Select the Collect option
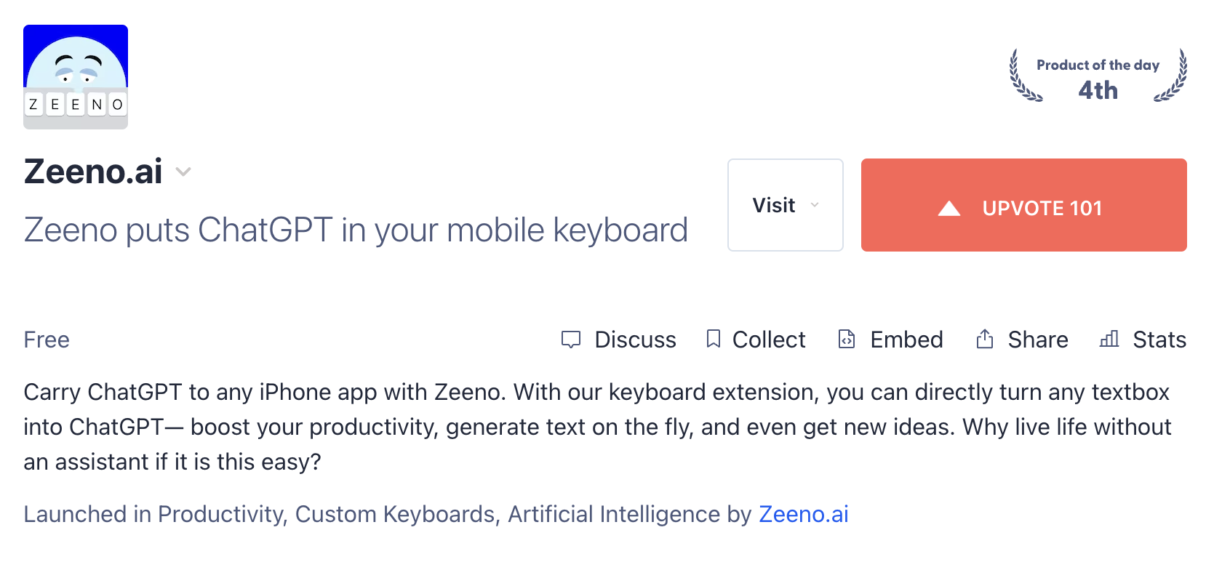This screenshot has width=1222, height=570. coord(756,340)
